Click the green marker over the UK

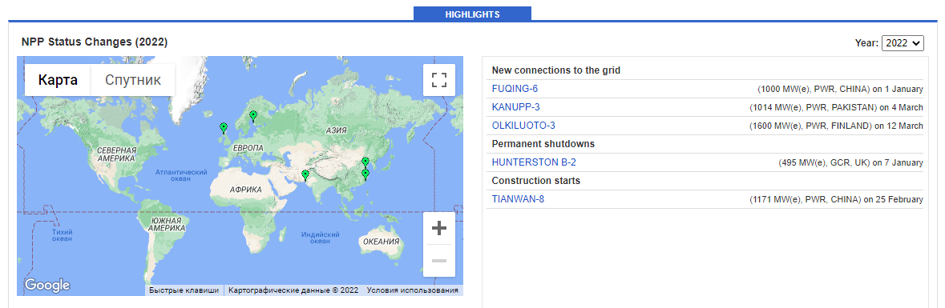click(224, 127)
